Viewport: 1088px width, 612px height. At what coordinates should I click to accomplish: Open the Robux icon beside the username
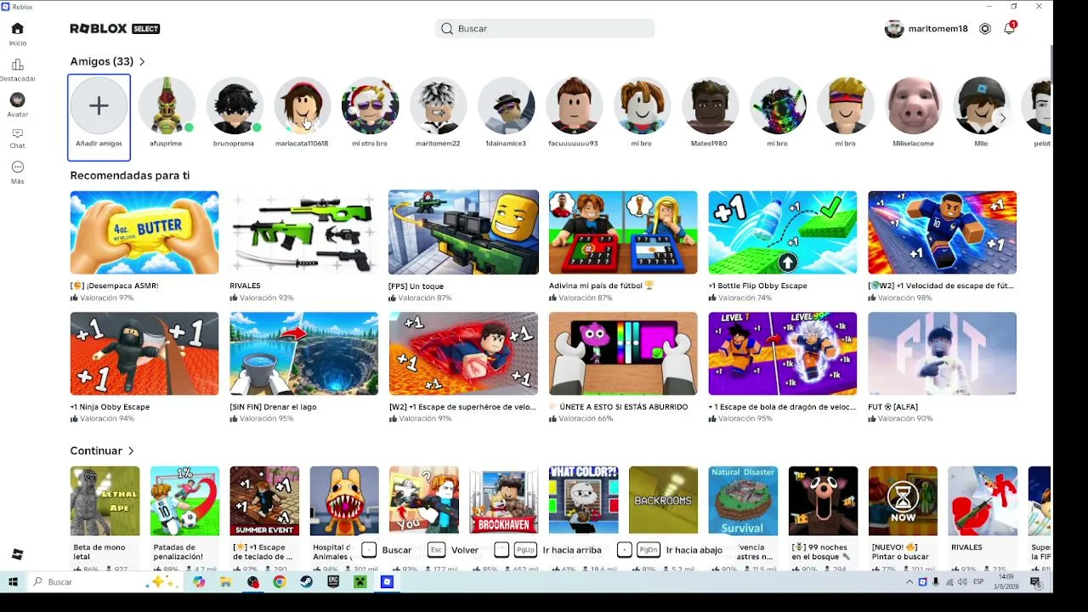pyautogui.click(x=985, y=29)
